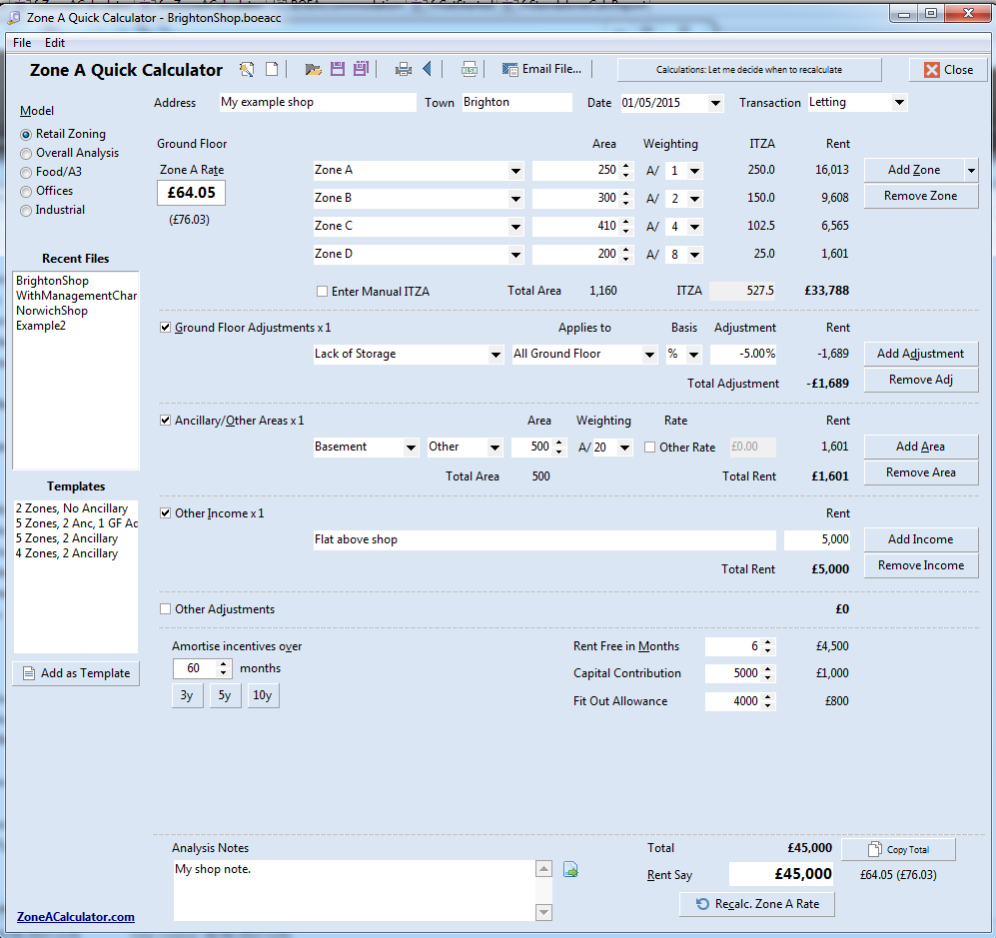
Task: Open the Edit menu
Action: [x=55, y=43]
